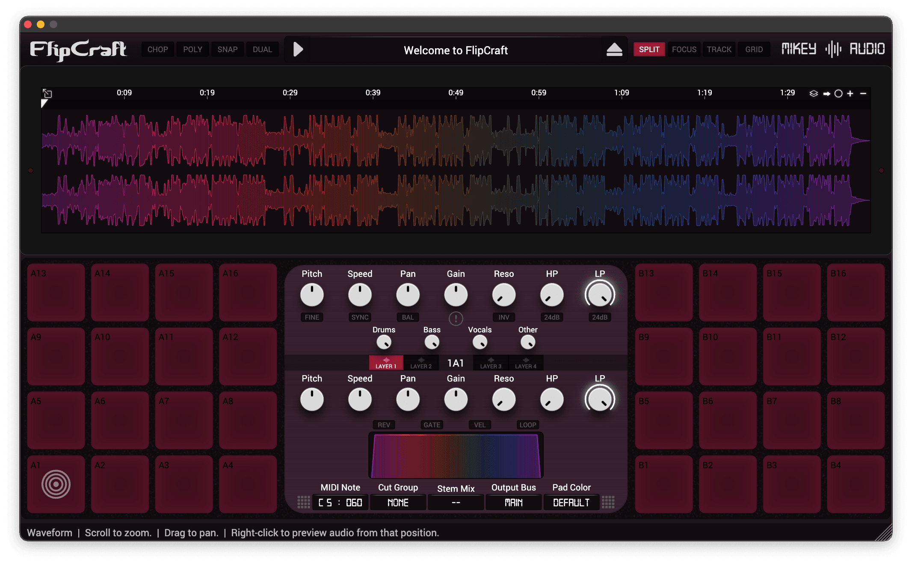Viewport: 912px width, 564px height.
Task: Click the resize icon at waveform top-left
Action: click(x=47, y=94)
